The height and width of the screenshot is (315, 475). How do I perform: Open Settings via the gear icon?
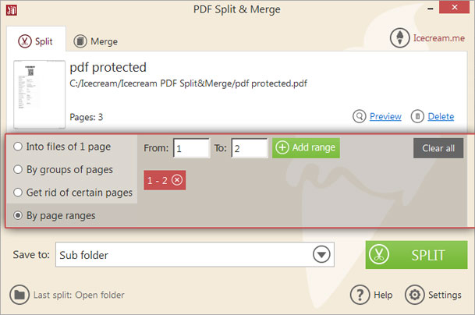point(414,296)
